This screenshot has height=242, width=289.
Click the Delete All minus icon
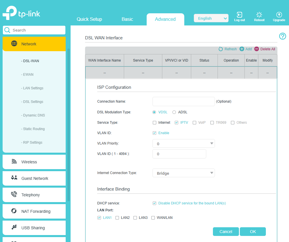point(257,49)
